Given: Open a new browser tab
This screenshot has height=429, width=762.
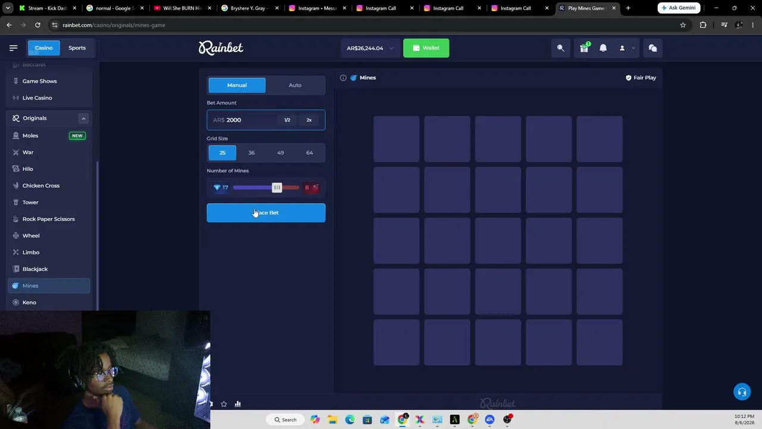Looking at the screenshot, I should click(628, 8).
